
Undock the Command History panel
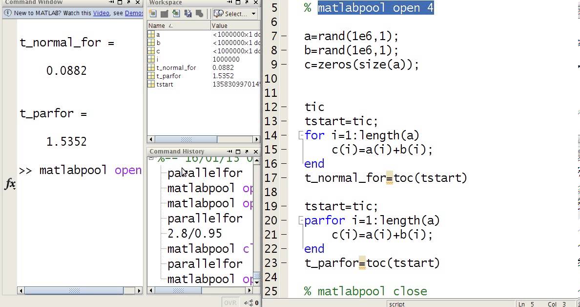pyautogui.click(x=247, y=152)
